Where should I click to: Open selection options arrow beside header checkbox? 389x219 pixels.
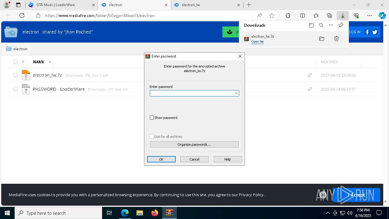pyautogui.click(x=23, y=62)
